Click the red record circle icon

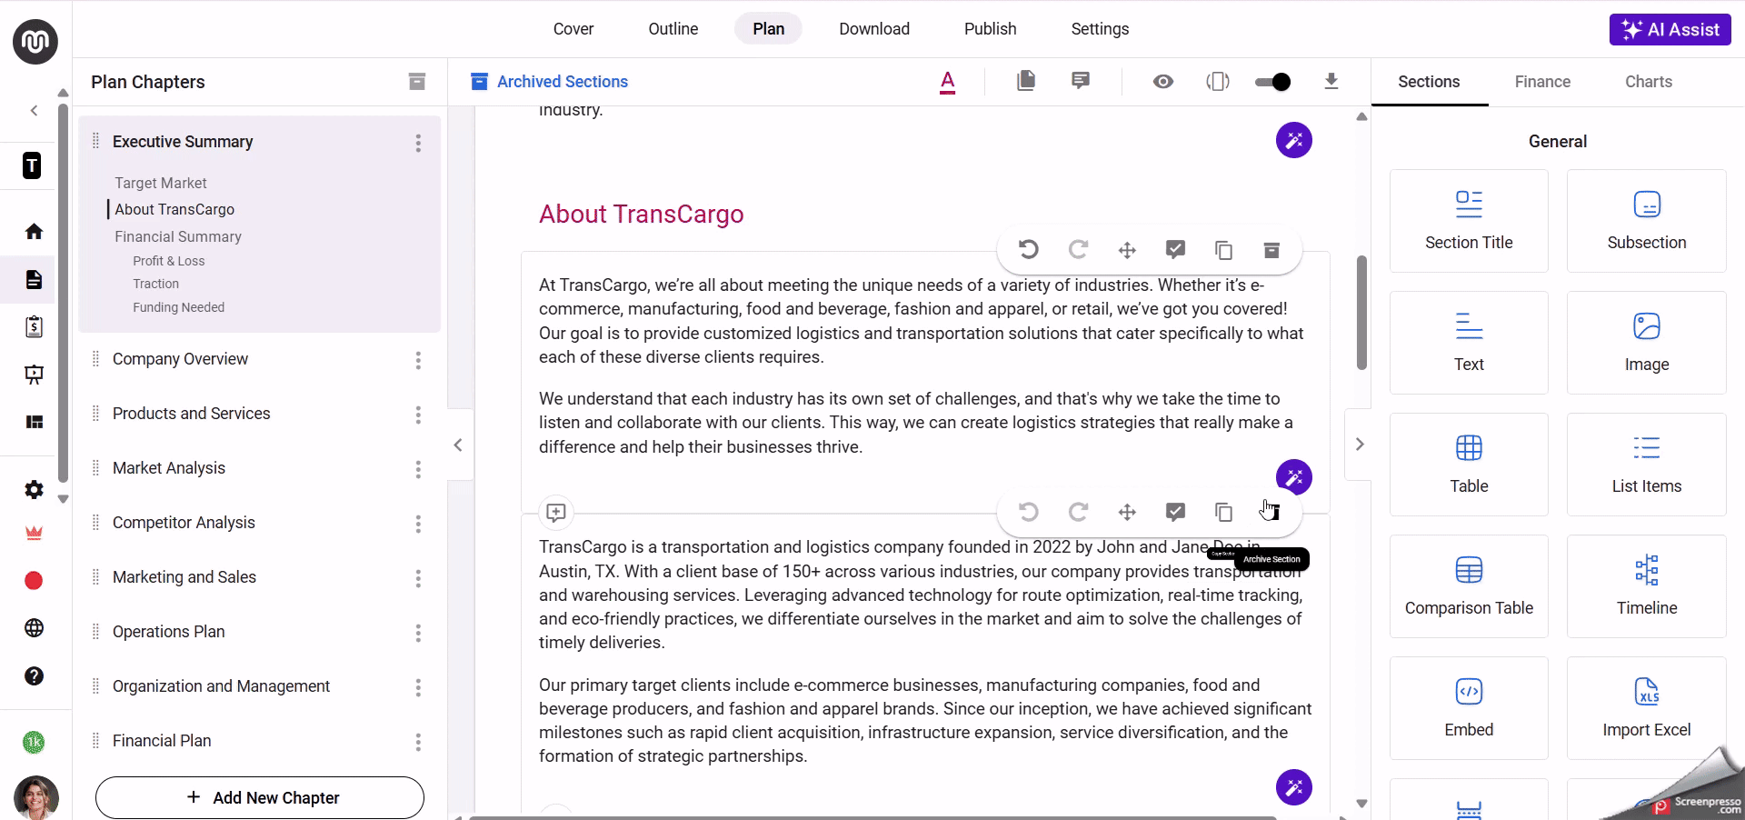click(x=34, y=581)
